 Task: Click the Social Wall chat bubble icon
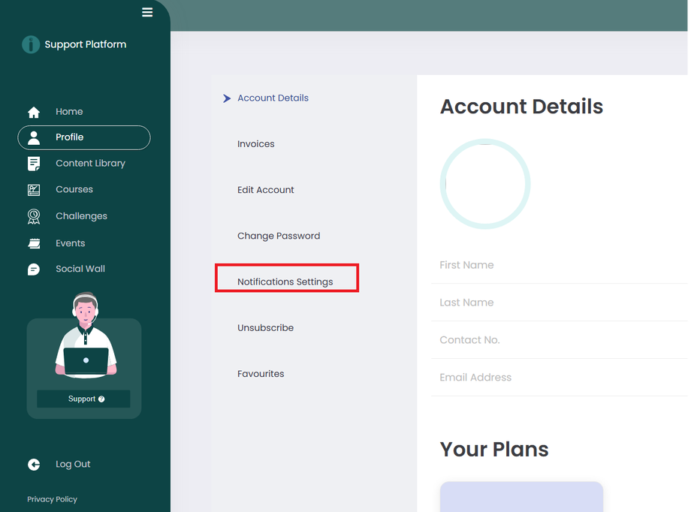[x=34, y=270]
